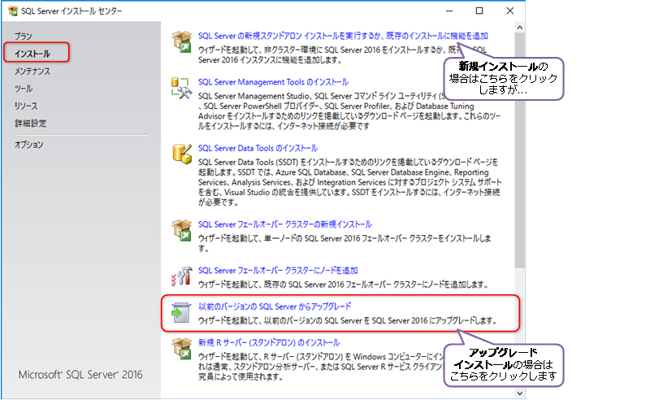
Task: Click 以前のバージョンの SQL Server からアップグレード link
Action: (275, 307)
